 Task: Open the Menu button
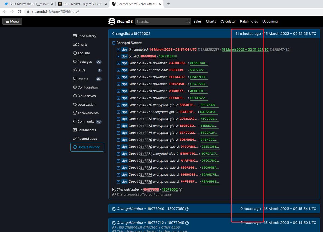[x=12, y=21]
